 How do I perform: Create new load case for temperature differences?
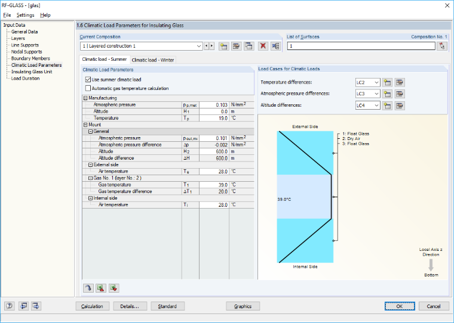387,83
